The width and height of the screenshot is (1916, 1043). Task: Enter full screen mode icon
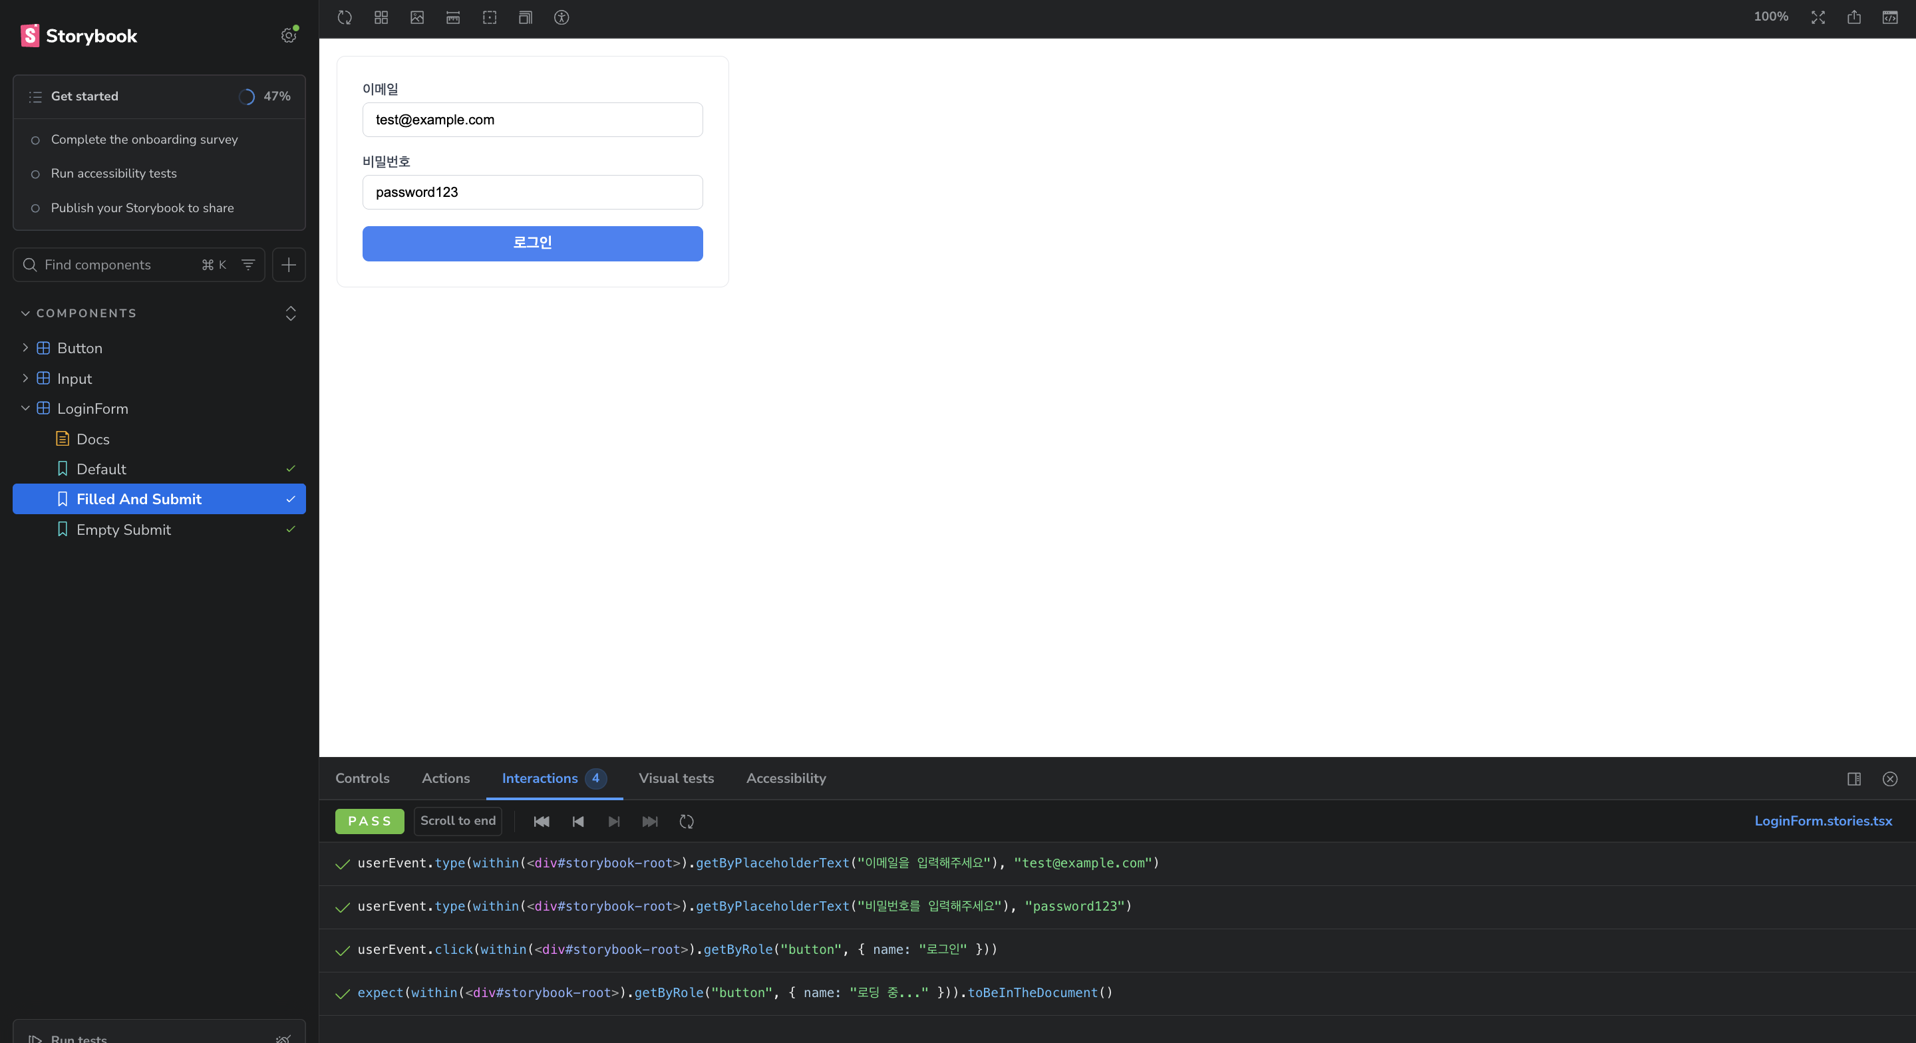click(1818, 17)
